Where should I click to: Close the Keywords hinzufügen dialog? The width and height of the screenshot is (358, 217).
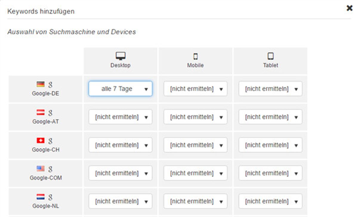click(x=349, y=8)
